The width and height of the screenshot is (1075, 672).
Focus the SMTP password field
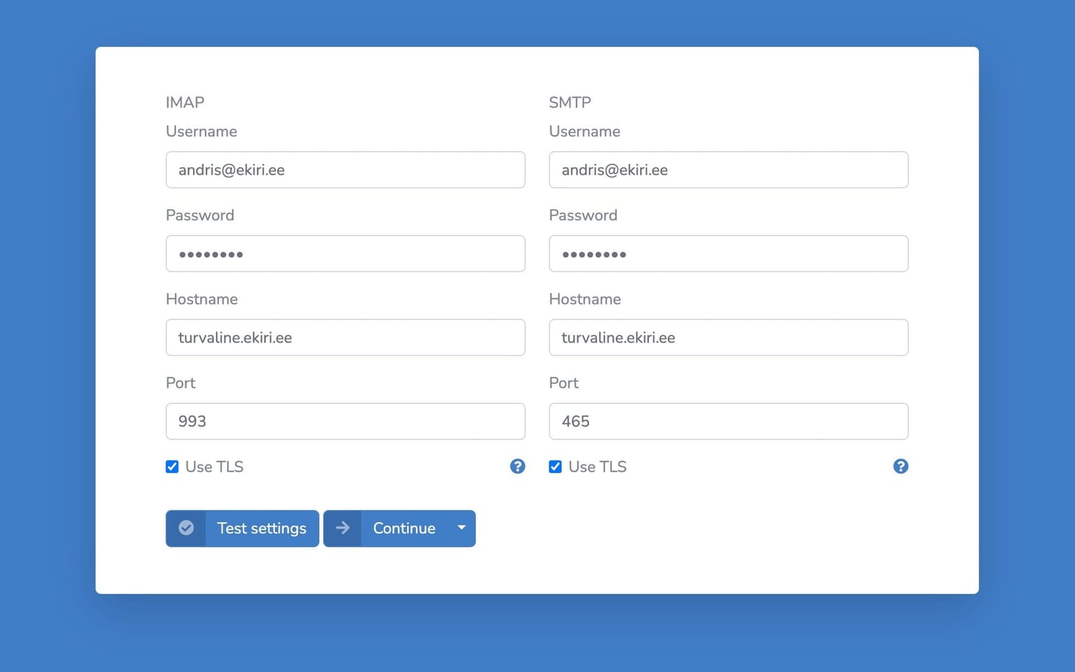(x=728, y=253)
